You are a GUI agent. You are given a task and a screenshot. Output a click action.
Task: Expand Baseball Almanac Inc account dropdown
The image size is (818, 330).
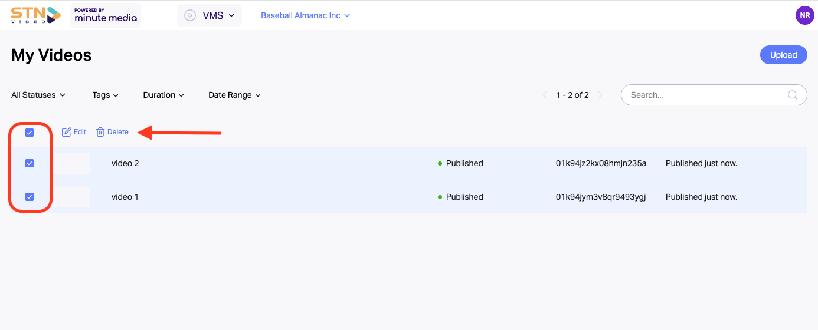pyautogui.click(x=305, y=15)
